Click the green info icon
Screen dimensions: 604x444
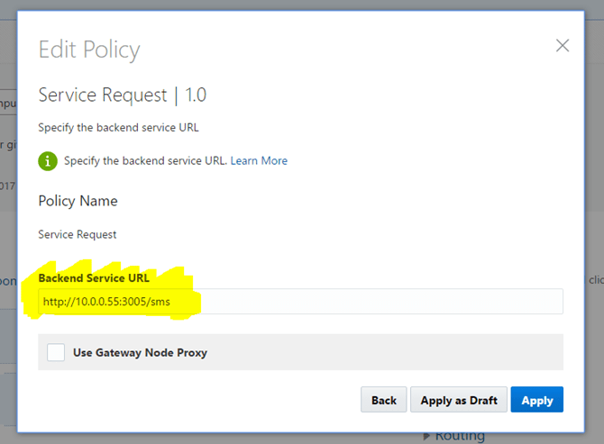[48, 160]
